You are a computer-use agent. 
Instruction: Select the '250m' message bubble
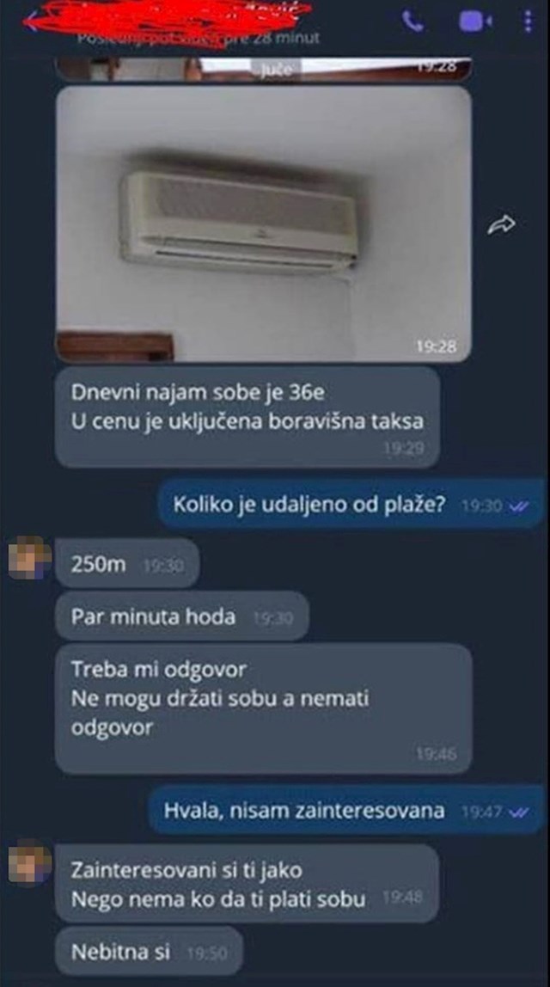127,563
